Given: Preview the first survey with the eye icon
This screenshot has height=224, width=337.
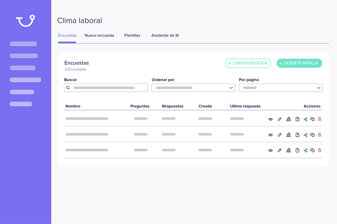Looking at the screenshot, I should (270, 119).
